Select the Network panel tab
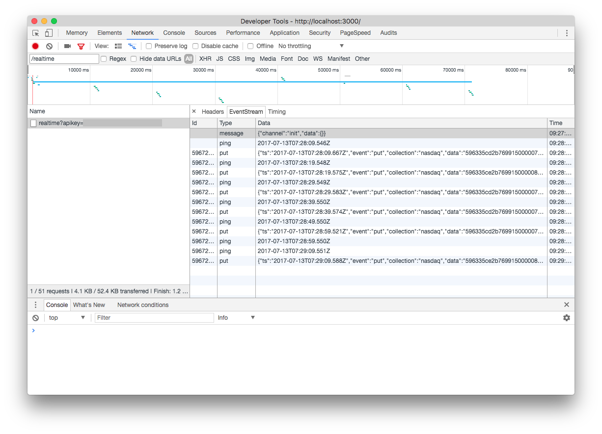Image resolution: width=602 pixels, height=434 pixels. [x=142, y=33]
